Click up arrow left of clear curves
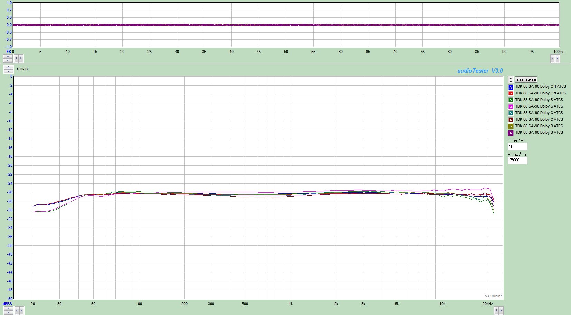Viewport: 571px width, 315px height. point(511,78)
